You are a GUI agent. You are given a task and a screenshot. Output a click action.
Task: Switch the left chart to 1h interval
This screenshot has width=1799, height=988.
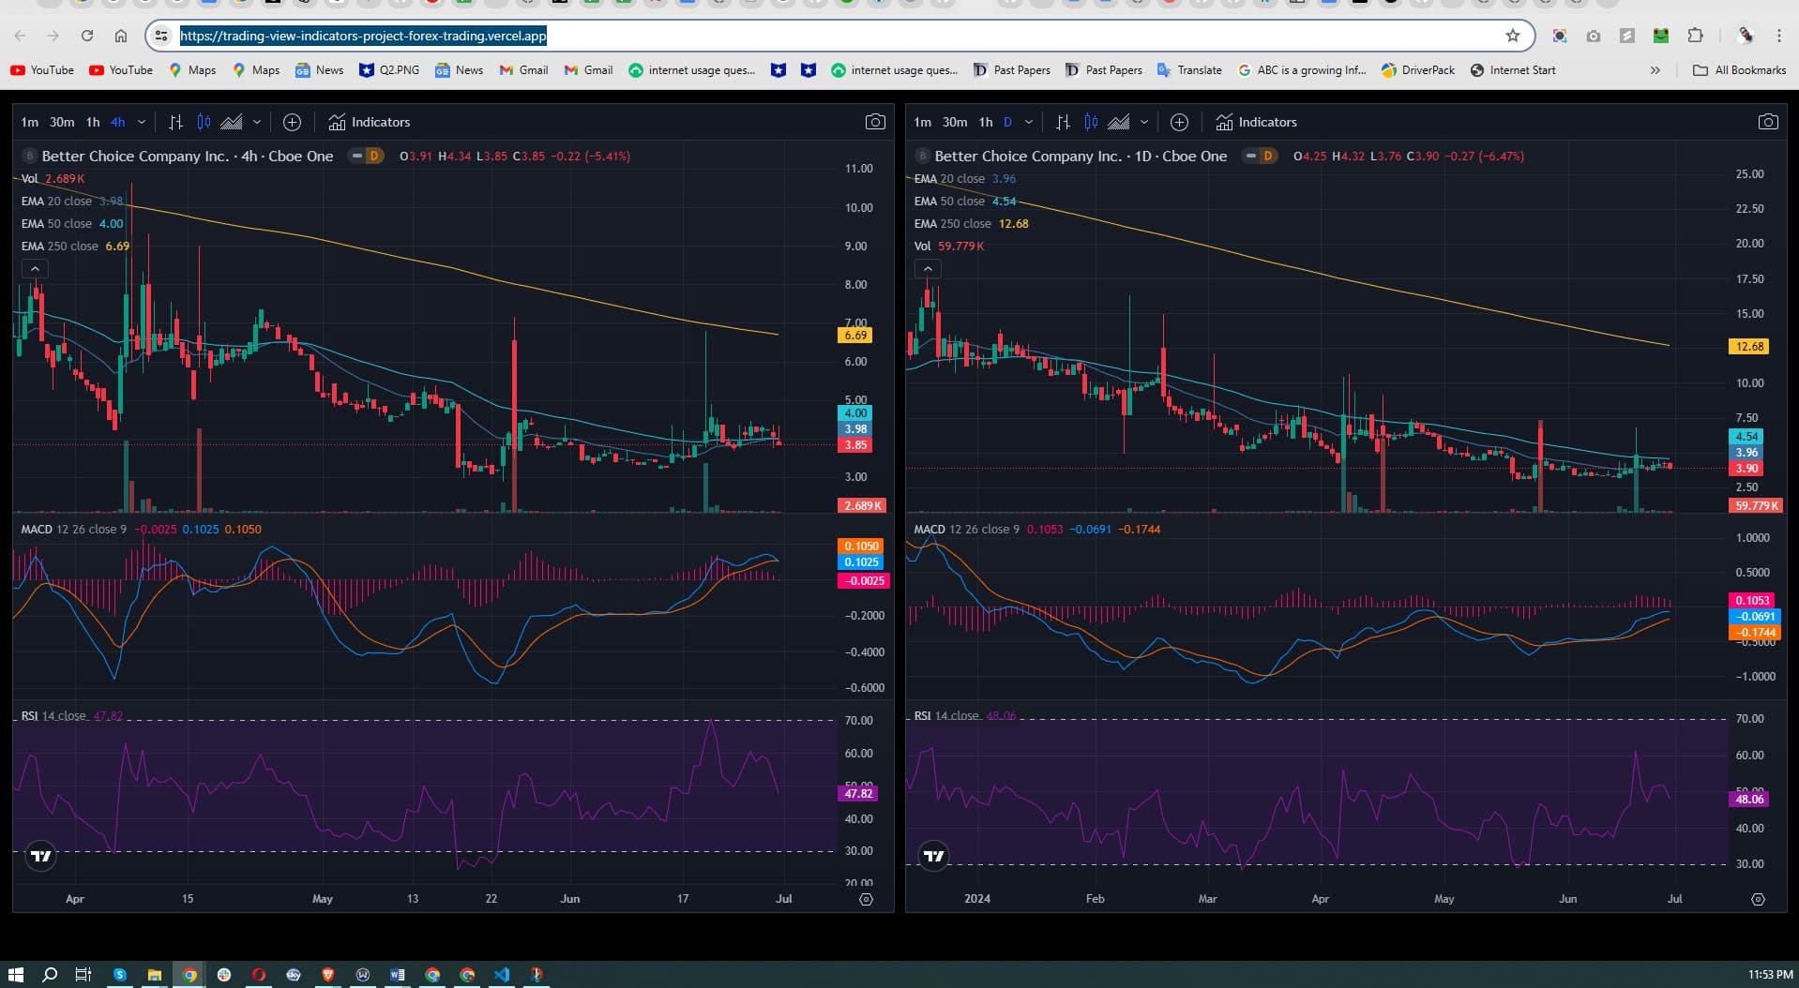pos(91,122)
